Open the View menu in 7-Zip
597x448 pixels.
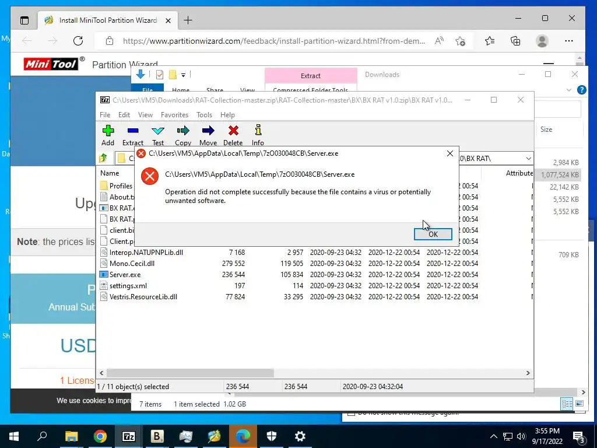(145, 115)
